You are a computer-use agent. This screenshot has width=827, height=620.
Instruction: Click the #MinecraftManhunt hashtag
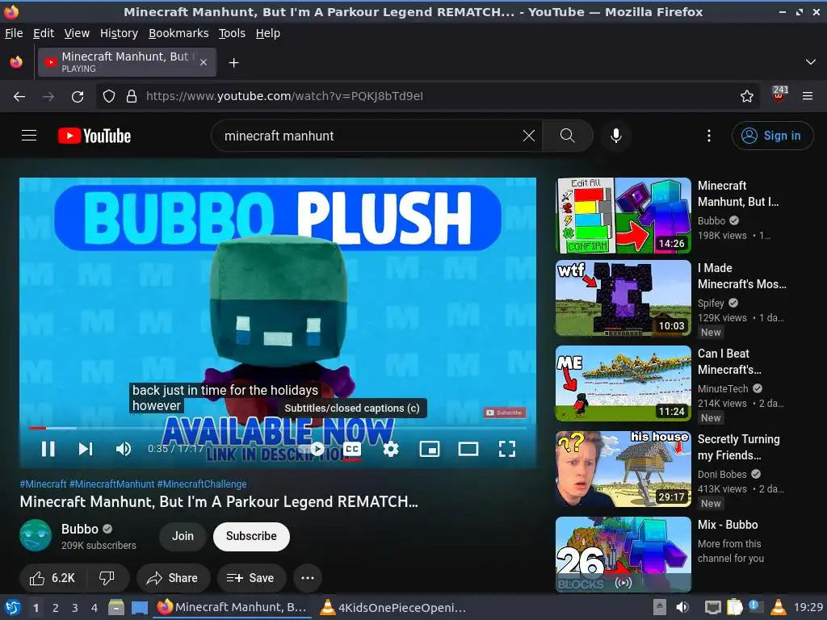pos(111,484)
